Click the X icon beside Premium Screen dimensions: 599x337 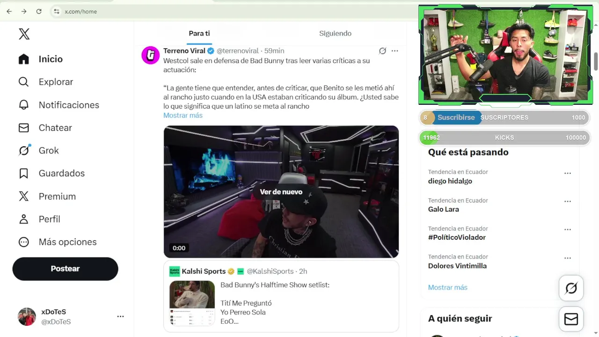24,196
